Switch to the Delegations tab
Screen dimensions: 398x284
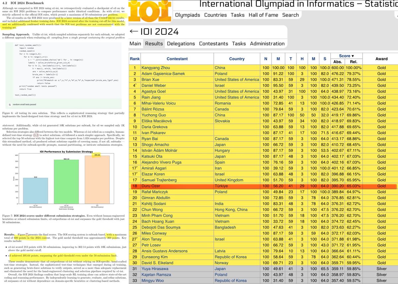click(x=182, y=43)
